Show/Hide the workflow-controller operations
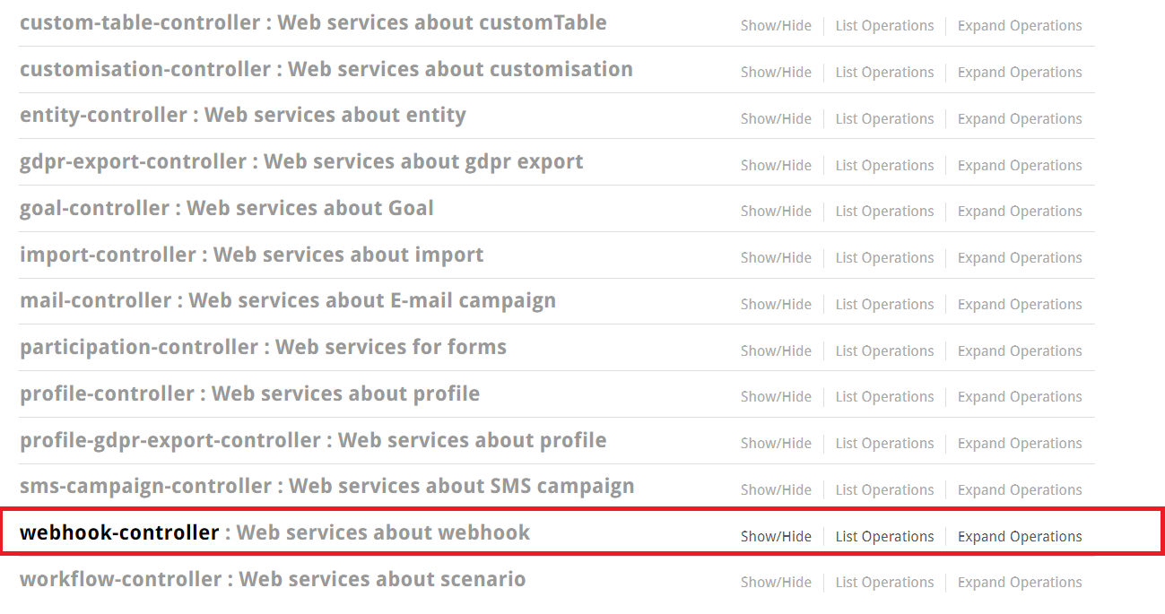 776,583
